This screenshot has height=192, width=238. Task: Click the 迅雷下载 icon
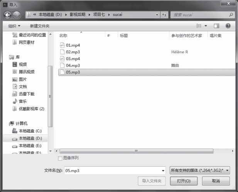point(15,94)
